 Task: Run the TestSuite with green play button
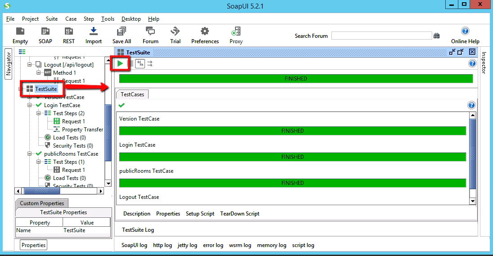click(x=120, y=63)
